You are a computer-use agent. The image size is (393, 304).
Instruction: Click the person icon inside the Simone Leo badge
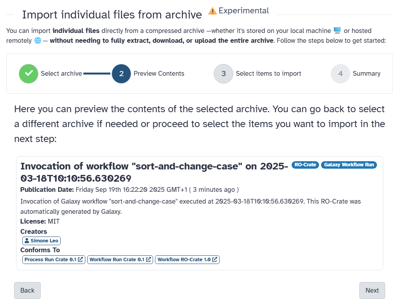click(x=27, y=240)
